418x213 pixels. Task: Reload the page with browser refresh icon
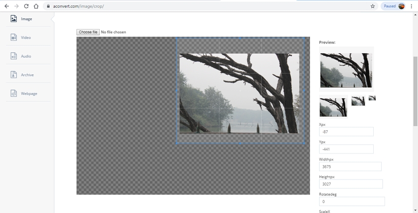(26, 6)
